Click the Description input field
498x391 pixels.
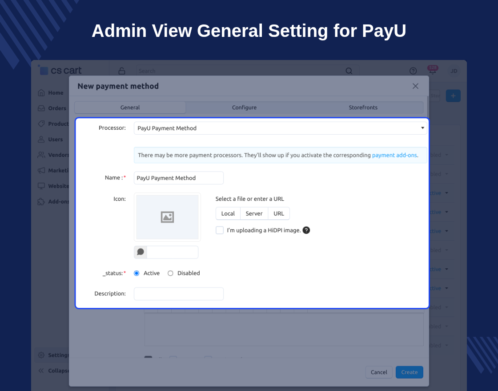[x=178, y=294]
